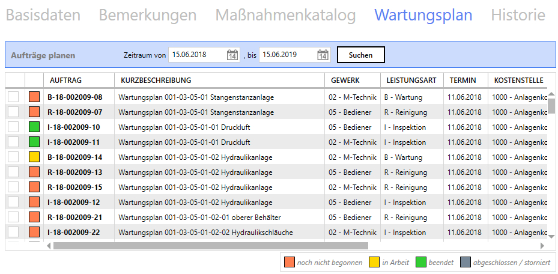558x274 pixels.
Task: Click the status square of order B-18-002009-08
Action: [34, 97]
